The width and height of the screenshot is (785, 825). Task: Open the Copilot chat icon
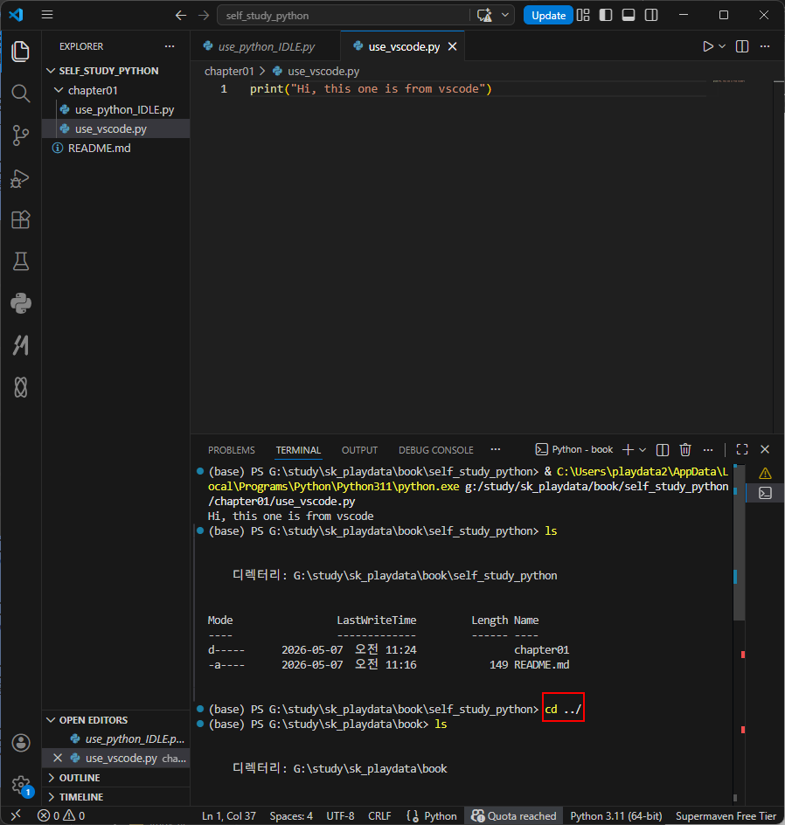(484, 15)
